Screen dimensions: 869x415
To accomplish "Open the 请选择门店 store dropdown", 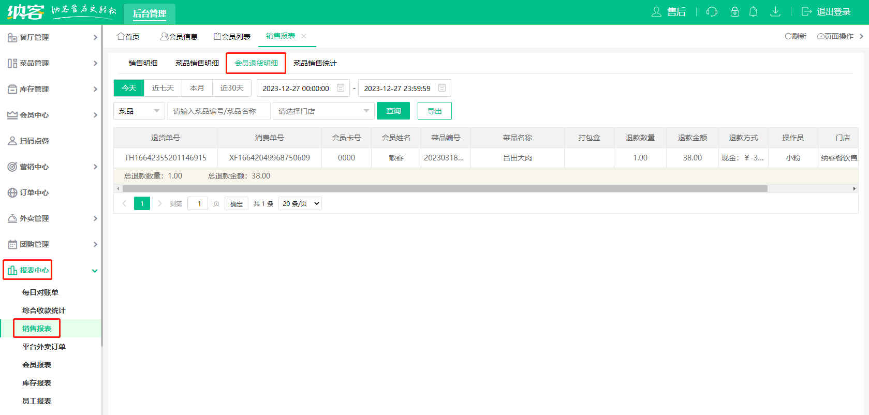I will [x=323, y=111].
